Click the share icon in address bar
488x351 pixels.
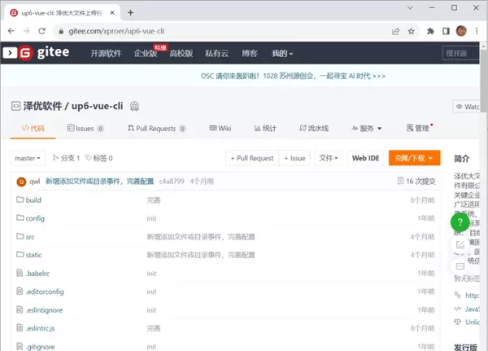(395, 31)
